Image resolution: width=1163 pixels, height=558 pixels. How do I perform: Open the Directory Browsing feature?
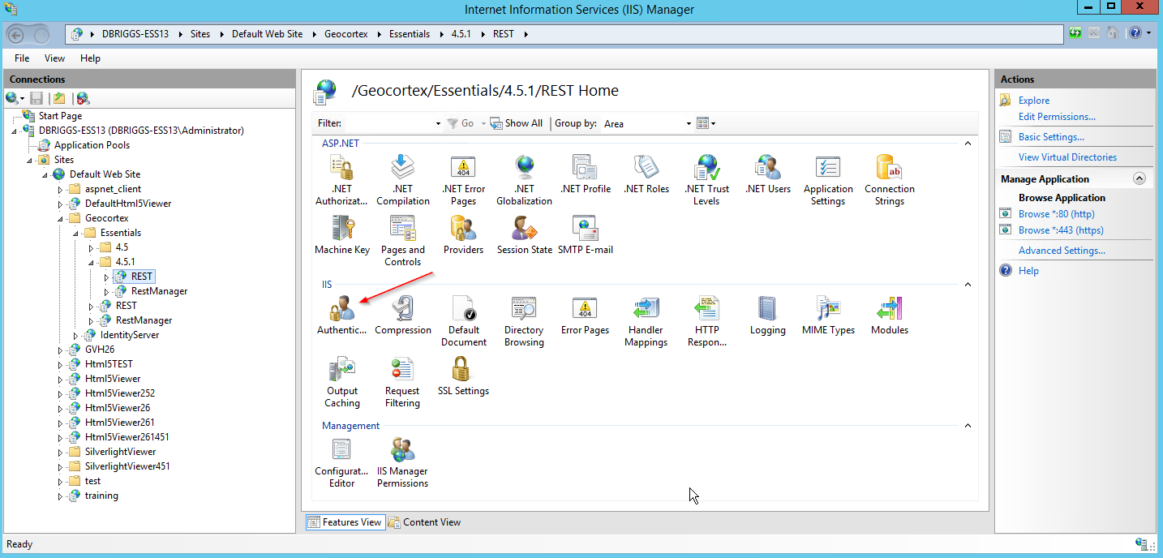coord(524,321)
